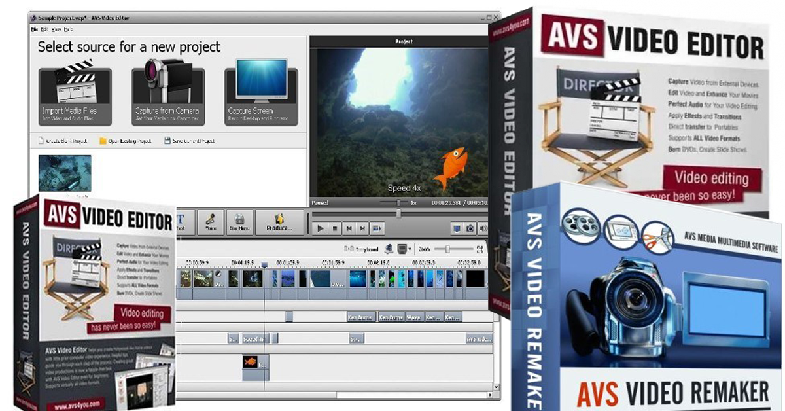
Task: Select the Speed effect clip on timeline
Action: pyautogui.click(x=255, y=339)
